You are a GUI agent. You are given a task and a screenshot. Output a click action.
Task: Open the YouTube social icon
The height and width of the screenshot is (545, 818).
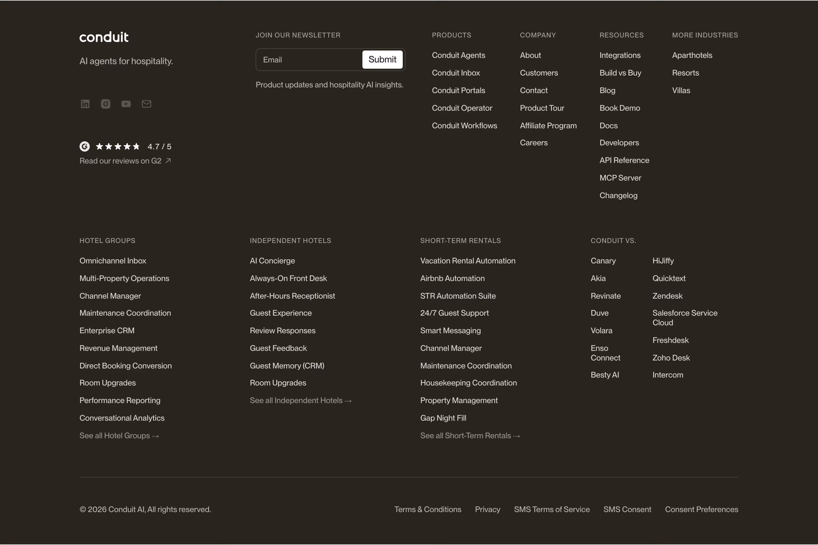pos(126,104)
